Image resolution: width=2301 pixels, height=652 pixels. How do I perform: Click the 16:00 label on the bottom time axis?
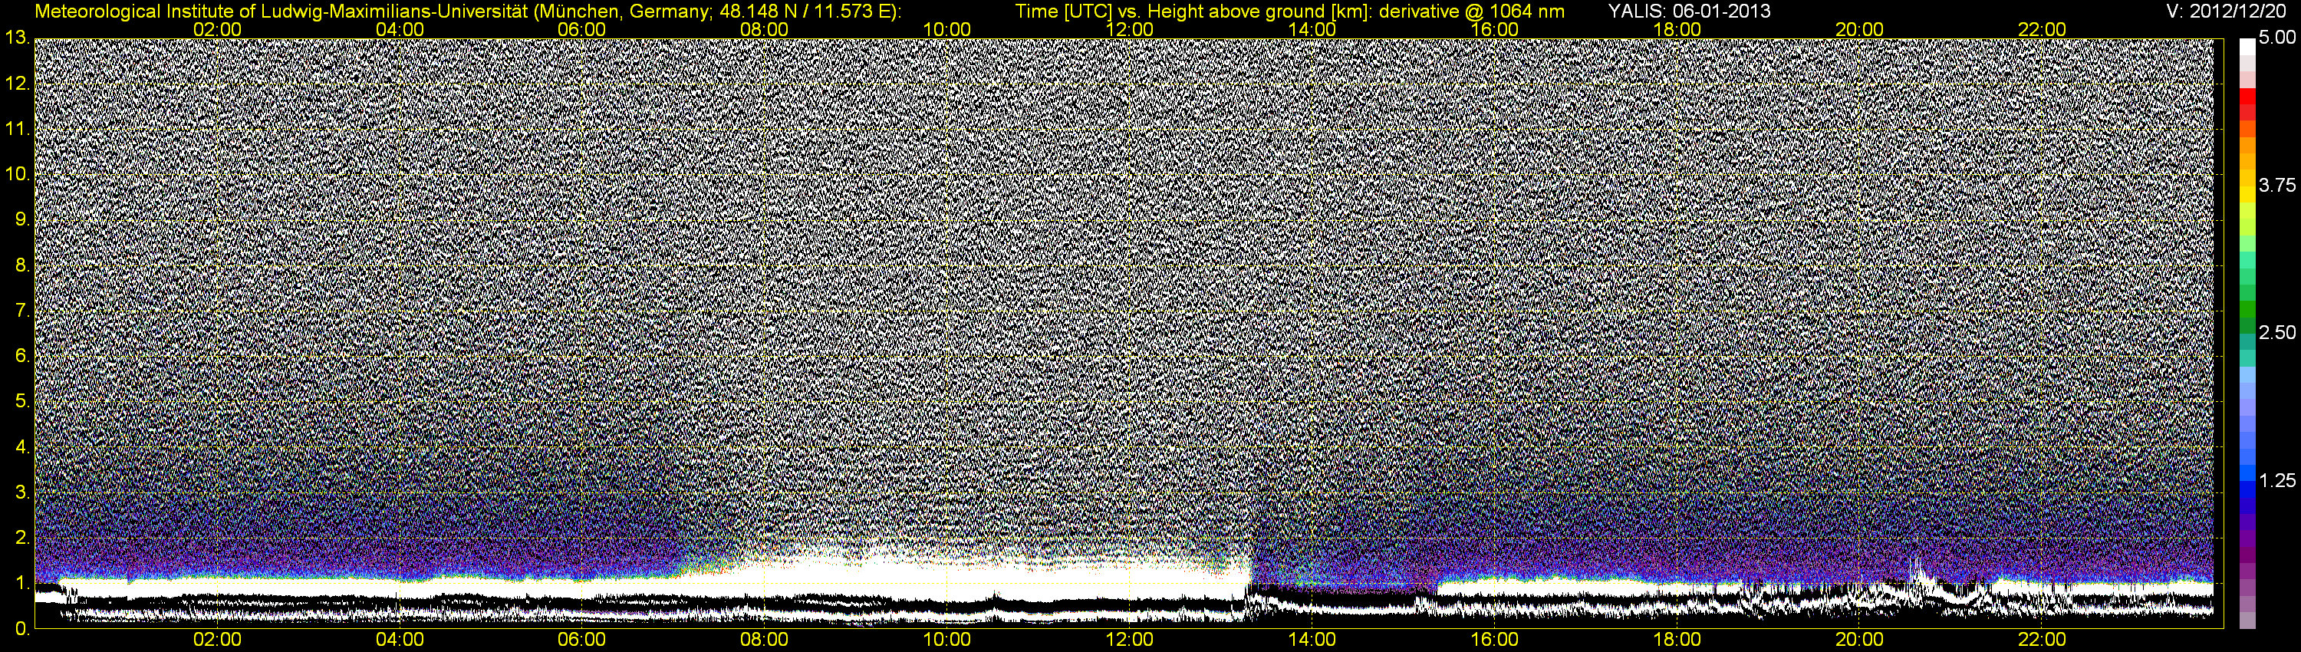(1494, 640)
